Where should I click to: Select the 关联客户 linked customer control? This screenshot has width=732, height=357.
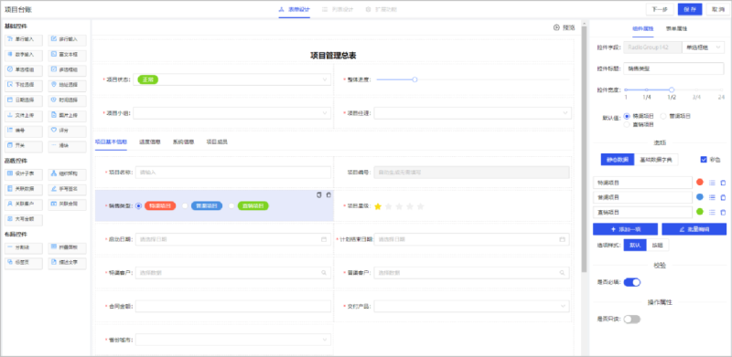click(x=24, y=205)
